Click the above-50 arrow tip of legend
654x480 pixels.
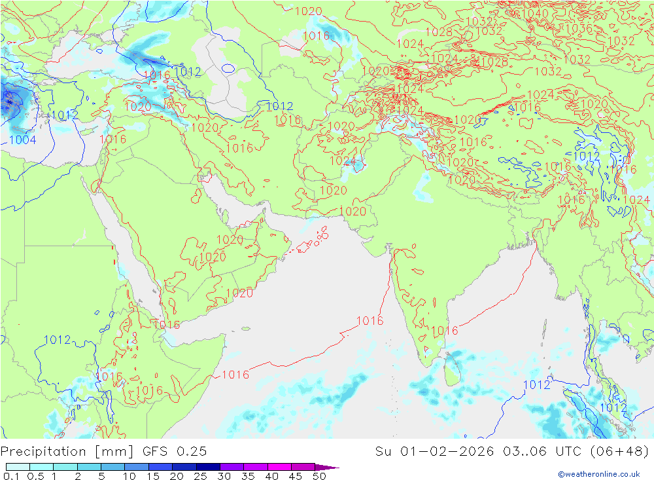coord(327,467)
